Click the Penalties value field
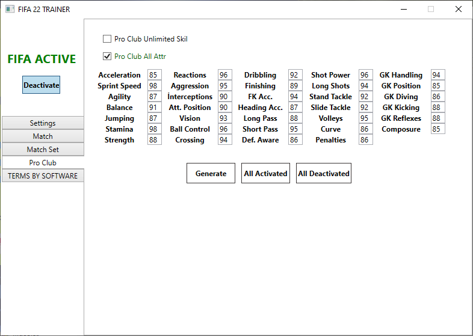Image resolution: width=473 pixels, height=336 pixels. tap(366, 140)
